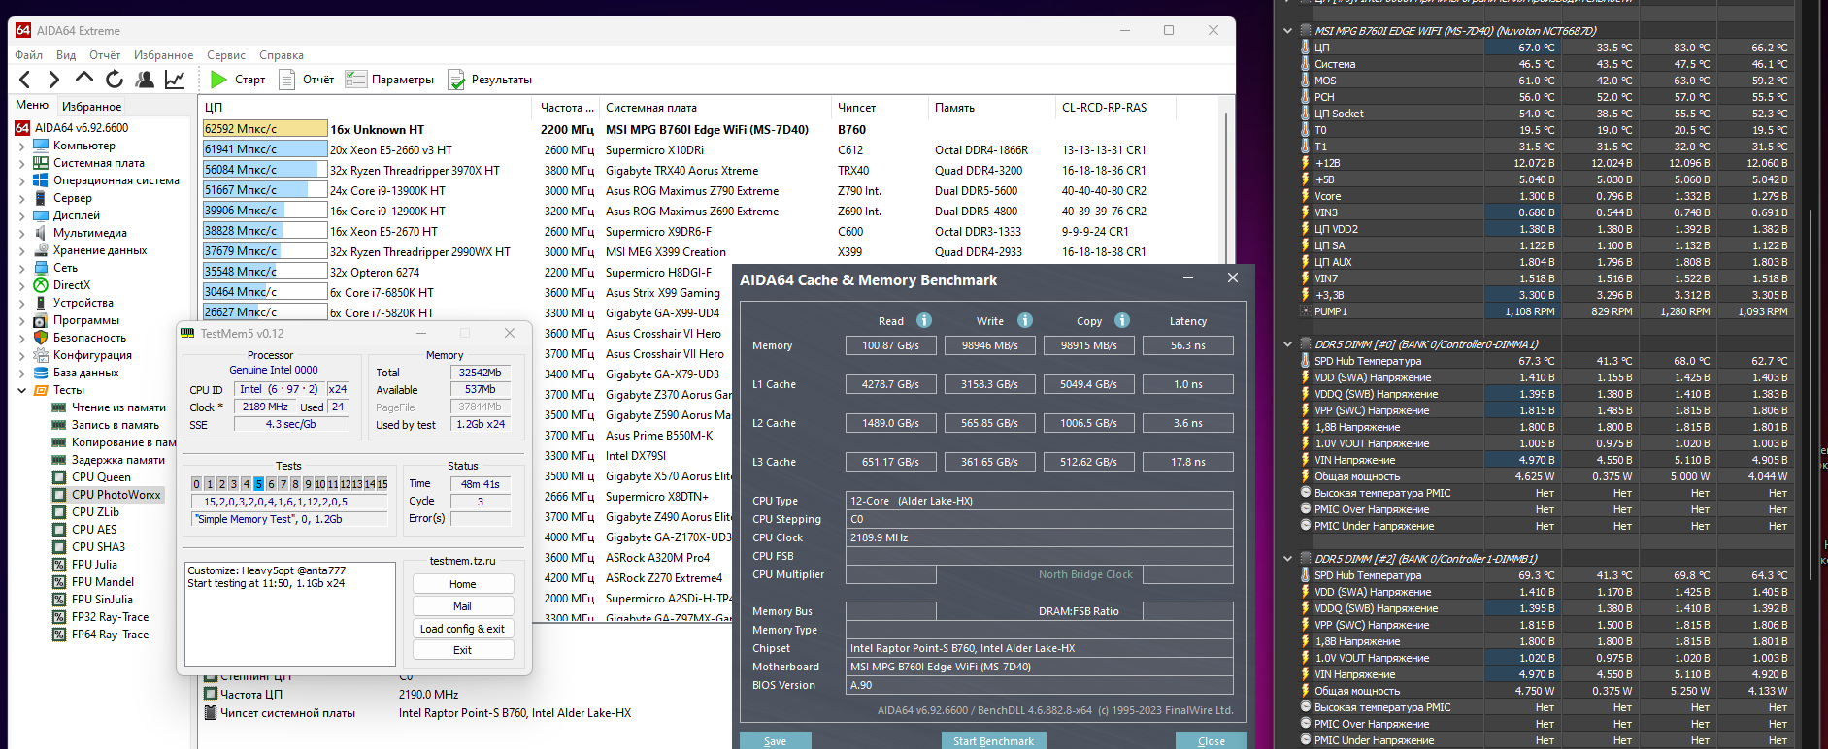Select the CPU PhotoWorxx test
This screenshot has width=1828, height=749.
tap(116, 495)
